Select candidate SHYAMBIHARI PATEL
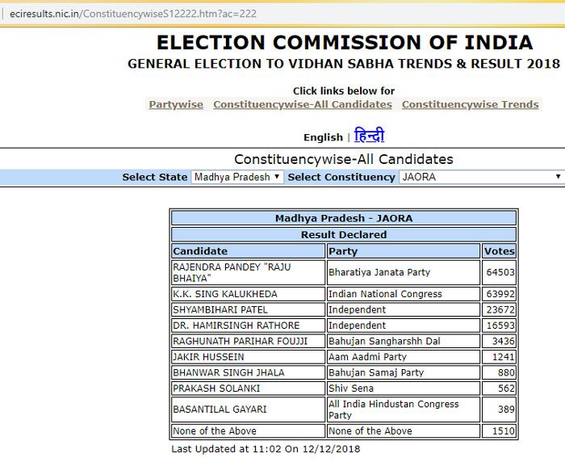This screenshot has width=565, height=462. [249, 310]
